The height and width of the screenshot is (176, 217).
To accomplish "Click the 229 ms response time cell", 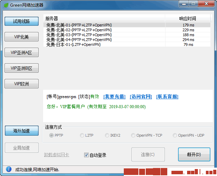I will [188, 30].
